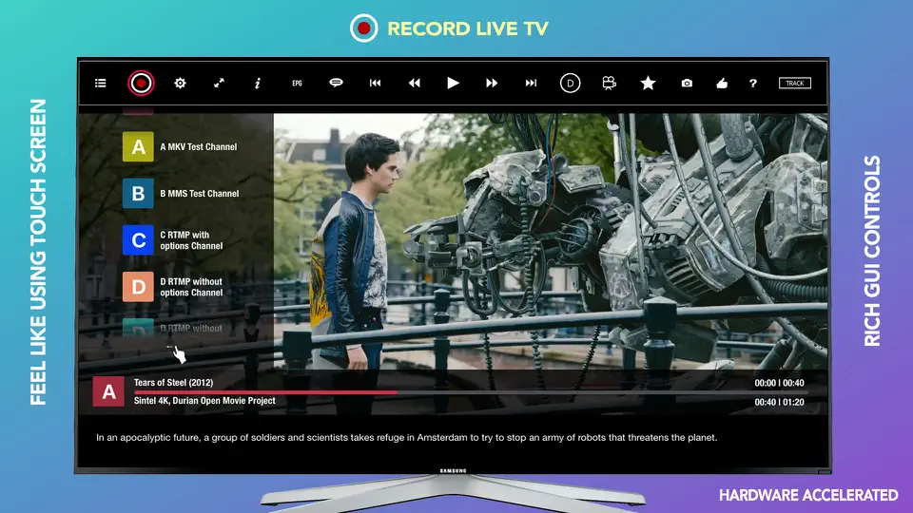Viewport: 913px width, 513px height.
Task: Open the channel list menu icon
Action: pos(100,84)
